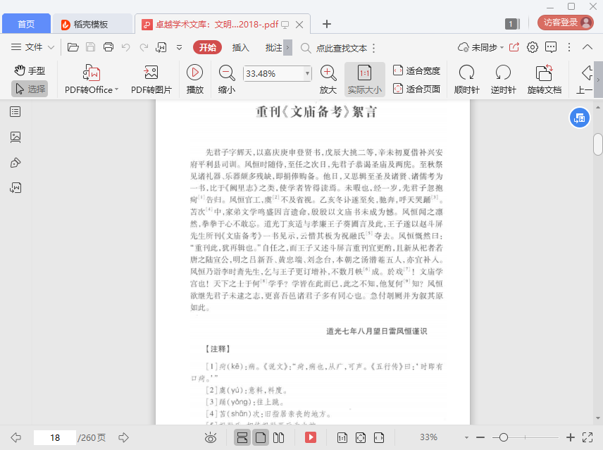Open status bar zoom level dropdown
The image size is (603, 450).
point(466,437)
